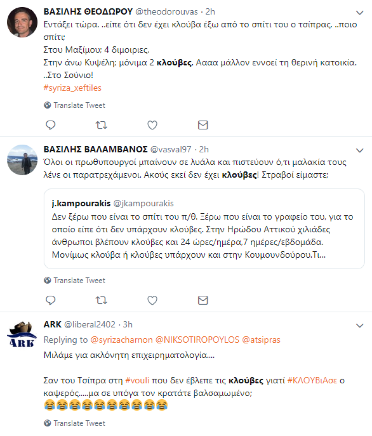Screen dimensions: 372x436
Task: Click the retweet icon on theodorouvas's tweet
Action: click(101, 125)
